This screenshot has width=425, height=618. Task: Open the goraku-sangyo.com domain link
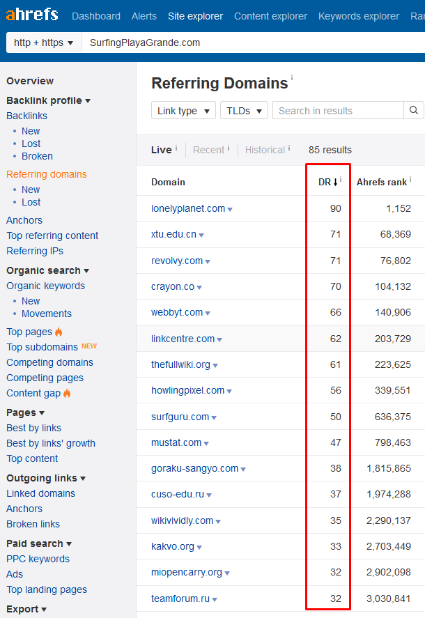coord(195,468)
